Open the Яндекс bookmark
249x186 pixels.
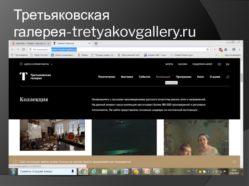point(83,55)
